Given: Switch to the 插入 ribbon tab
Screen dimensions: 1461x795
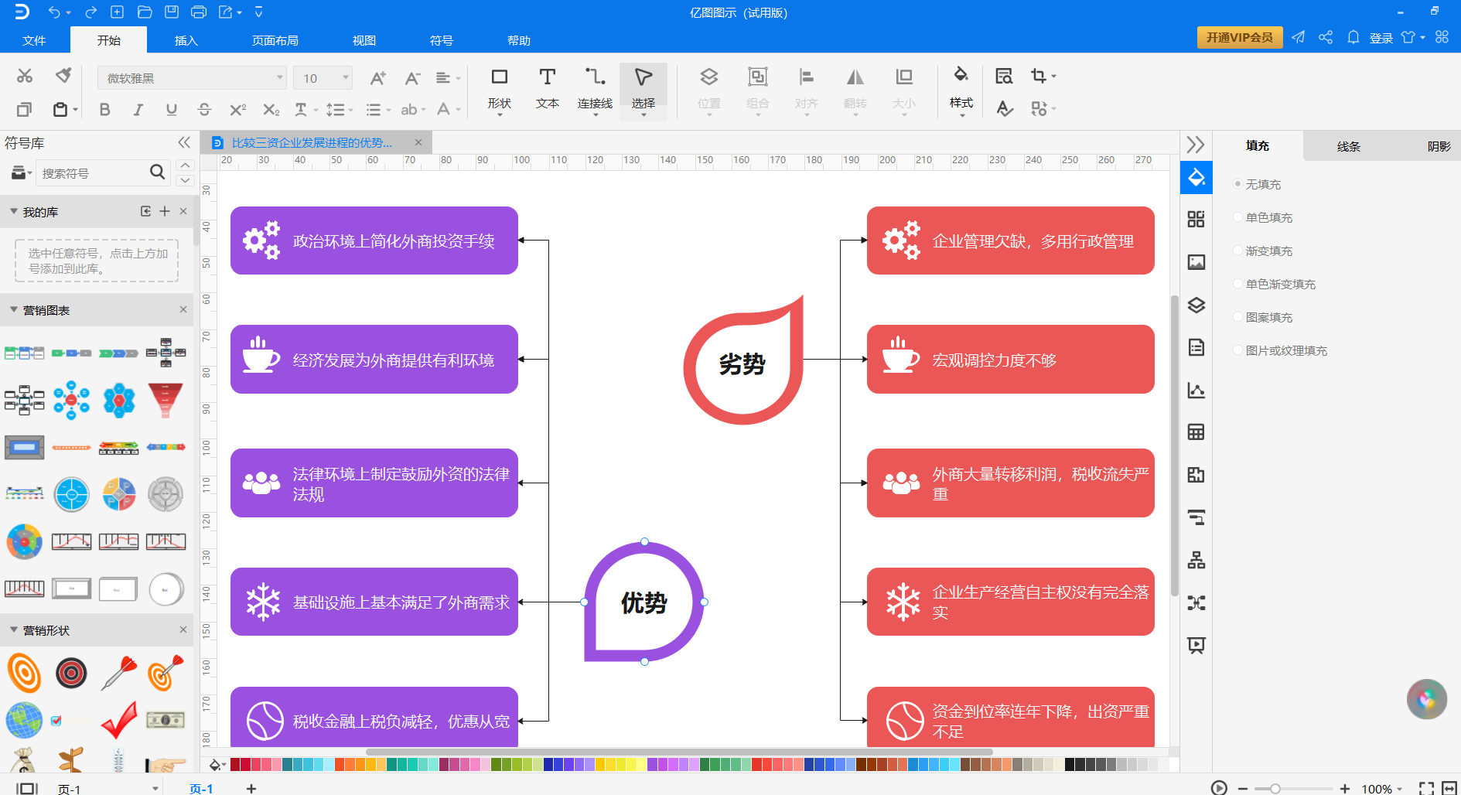Looking at the screenshot, I should [186, 40].
